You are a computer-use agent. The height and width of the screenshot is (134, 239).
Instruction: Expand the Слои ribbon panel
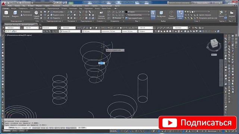(197, 21)
